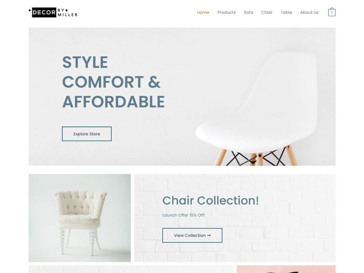This screenshot has height=273, width=364.
Task: Select Chair in the navigation
Action: click(267, 12)
